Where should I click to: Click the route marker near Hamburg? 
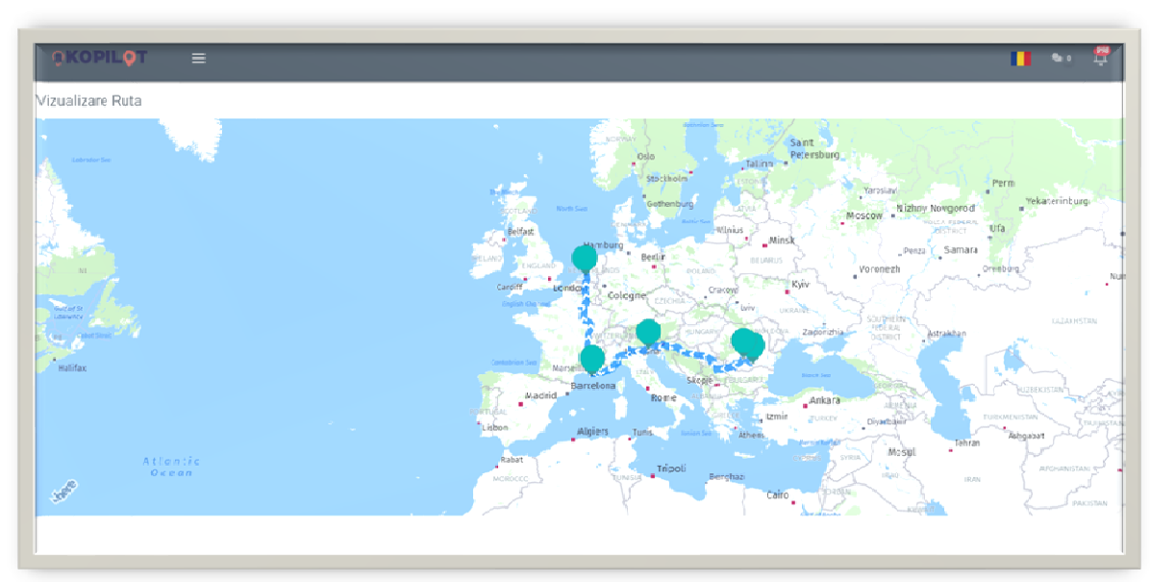pos(584,258)
